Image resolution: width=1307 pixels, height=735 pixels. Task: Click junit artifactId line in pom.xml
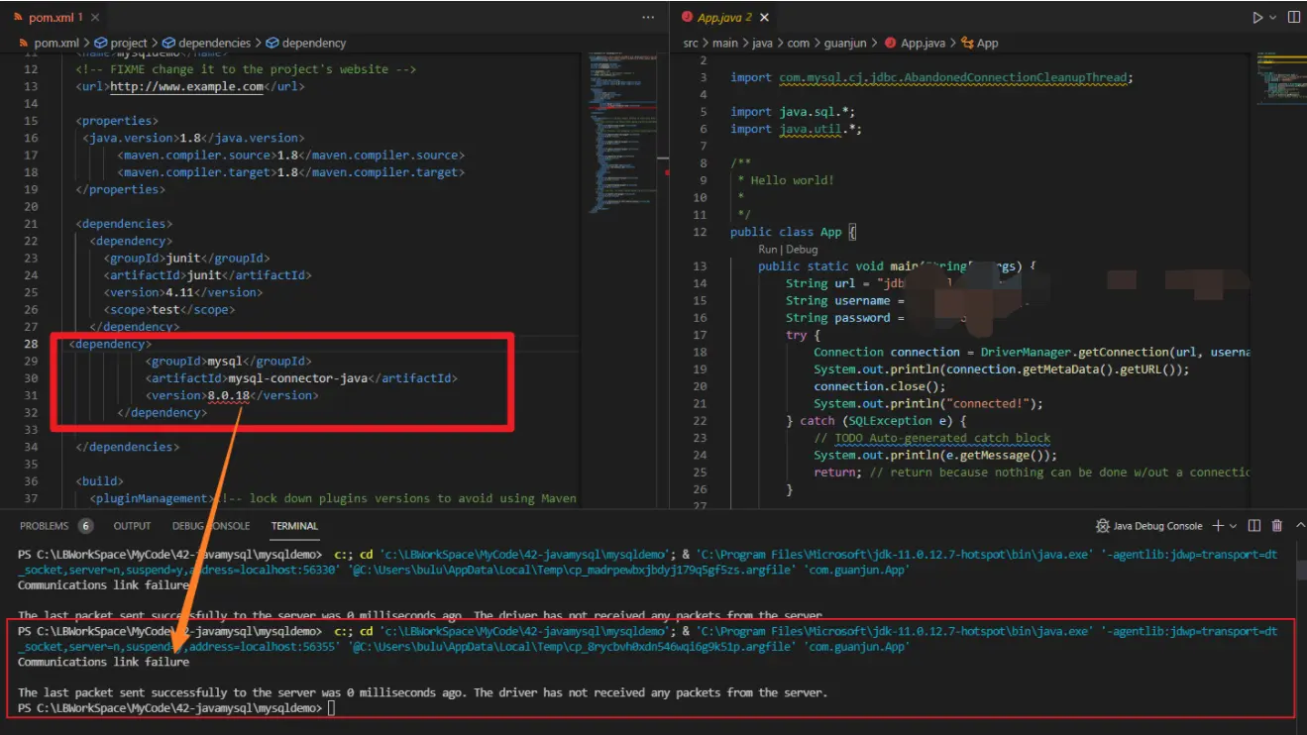point(207,275)
